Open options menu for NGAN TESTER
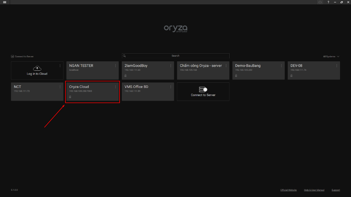This screenshot has width=351, height=197. [115, 66]
